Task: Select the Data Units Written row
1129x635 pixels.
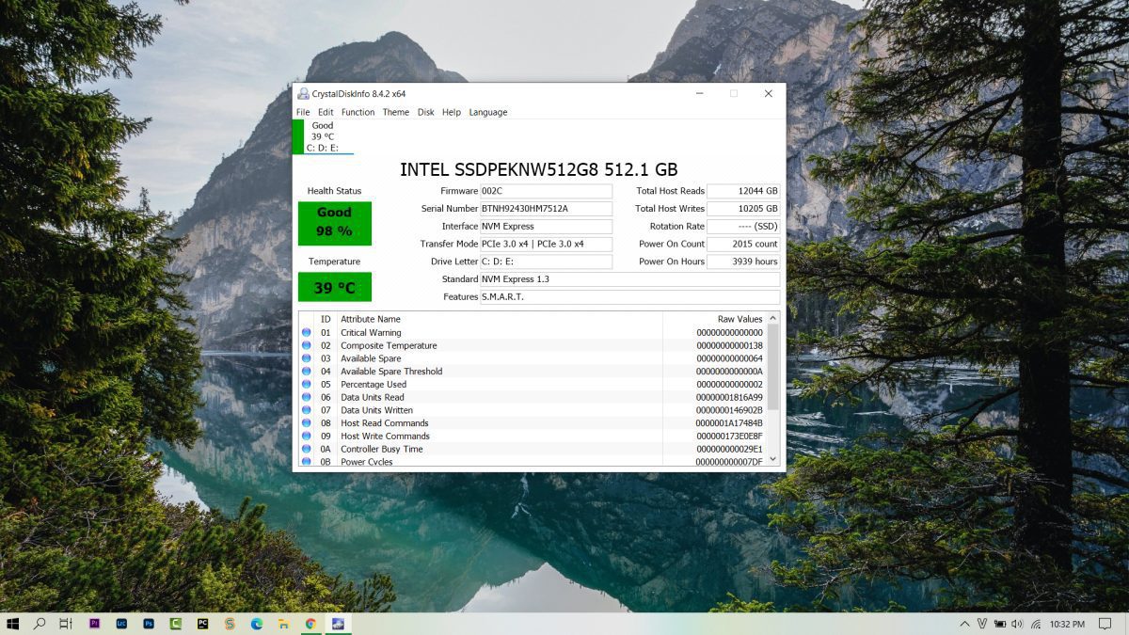Action: coord(533,410)
